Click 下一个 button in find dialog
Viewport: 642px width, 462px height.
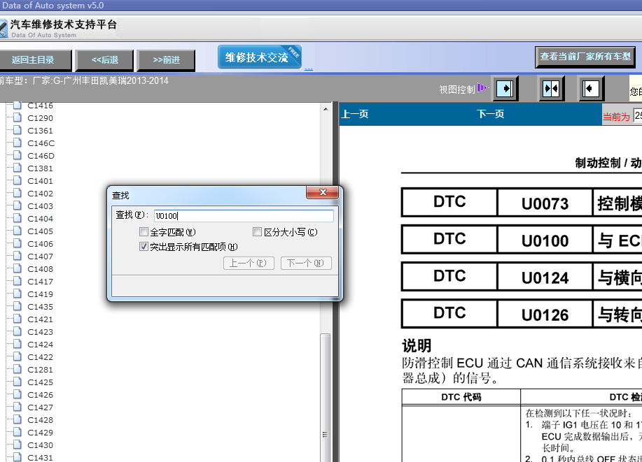coord(306,263)
